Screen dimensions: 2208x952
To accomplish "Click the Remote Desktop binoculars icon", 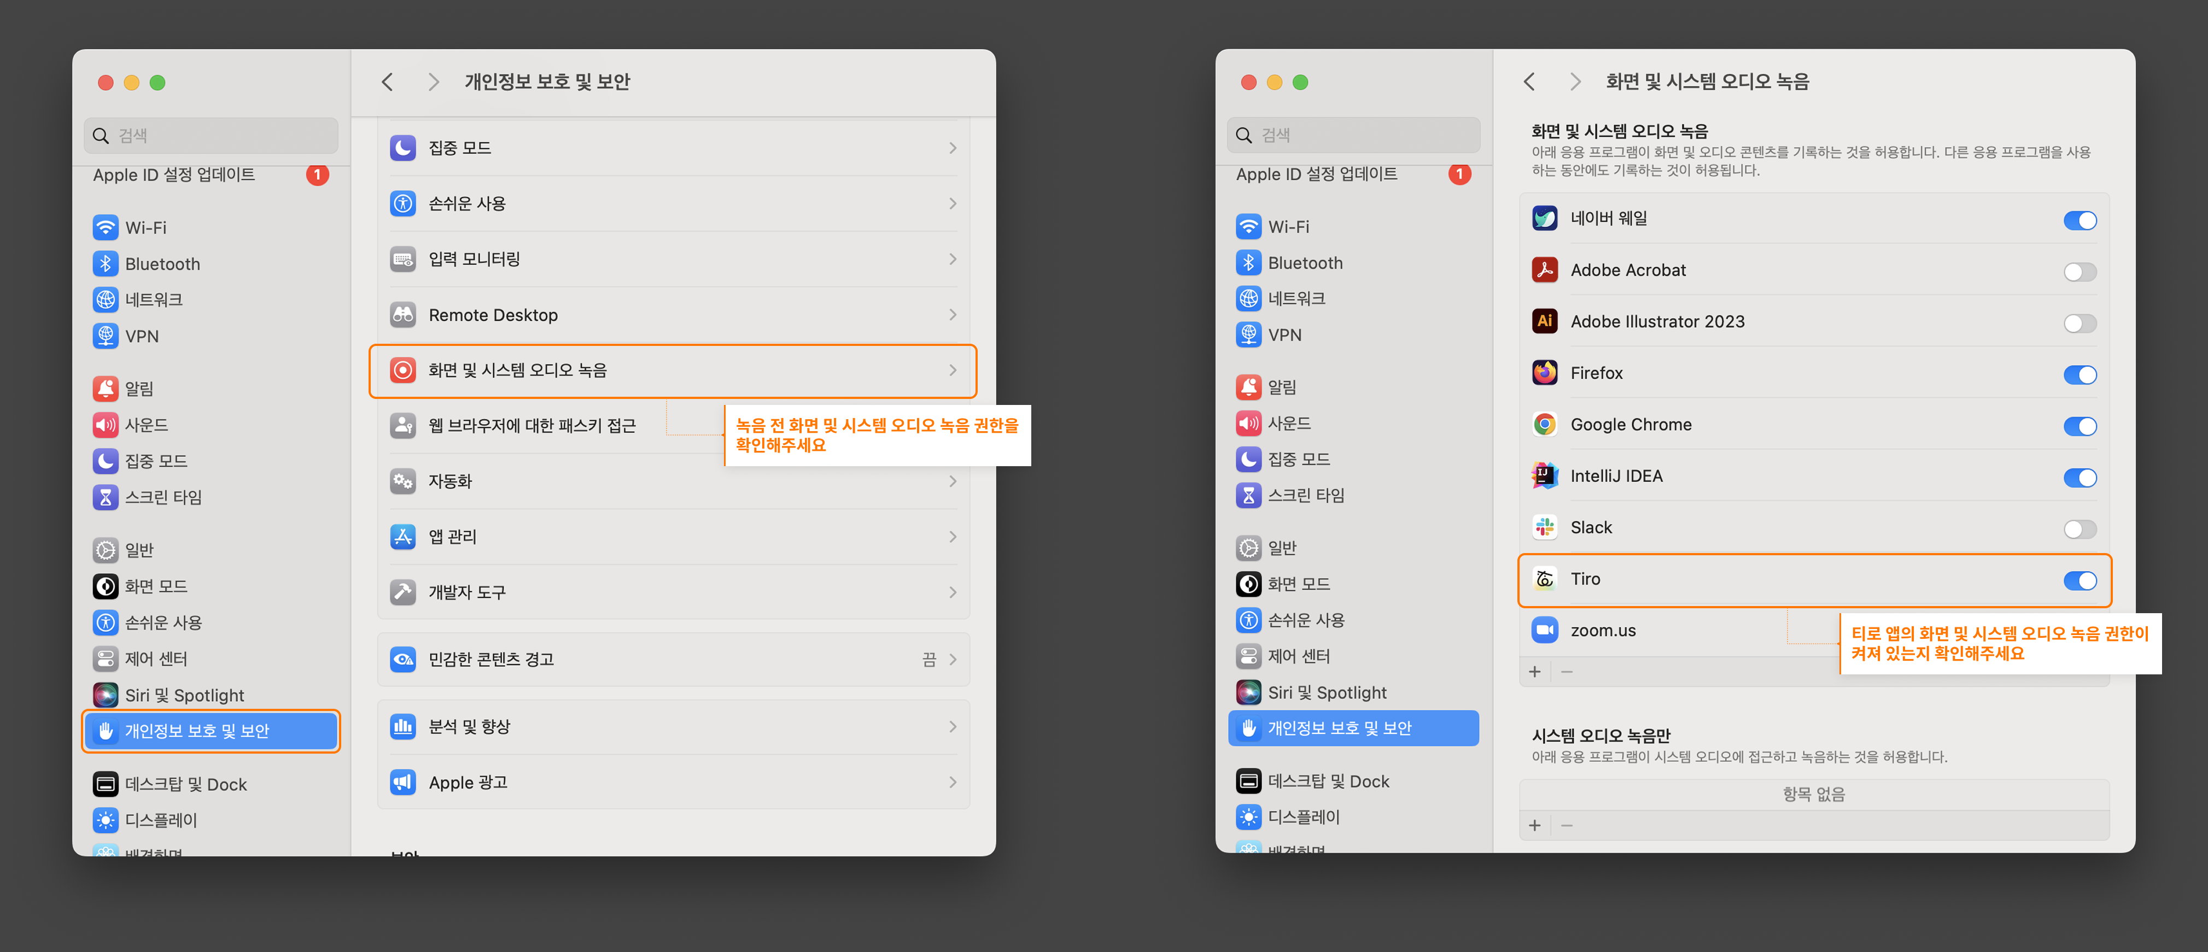I will click(403, 314).
